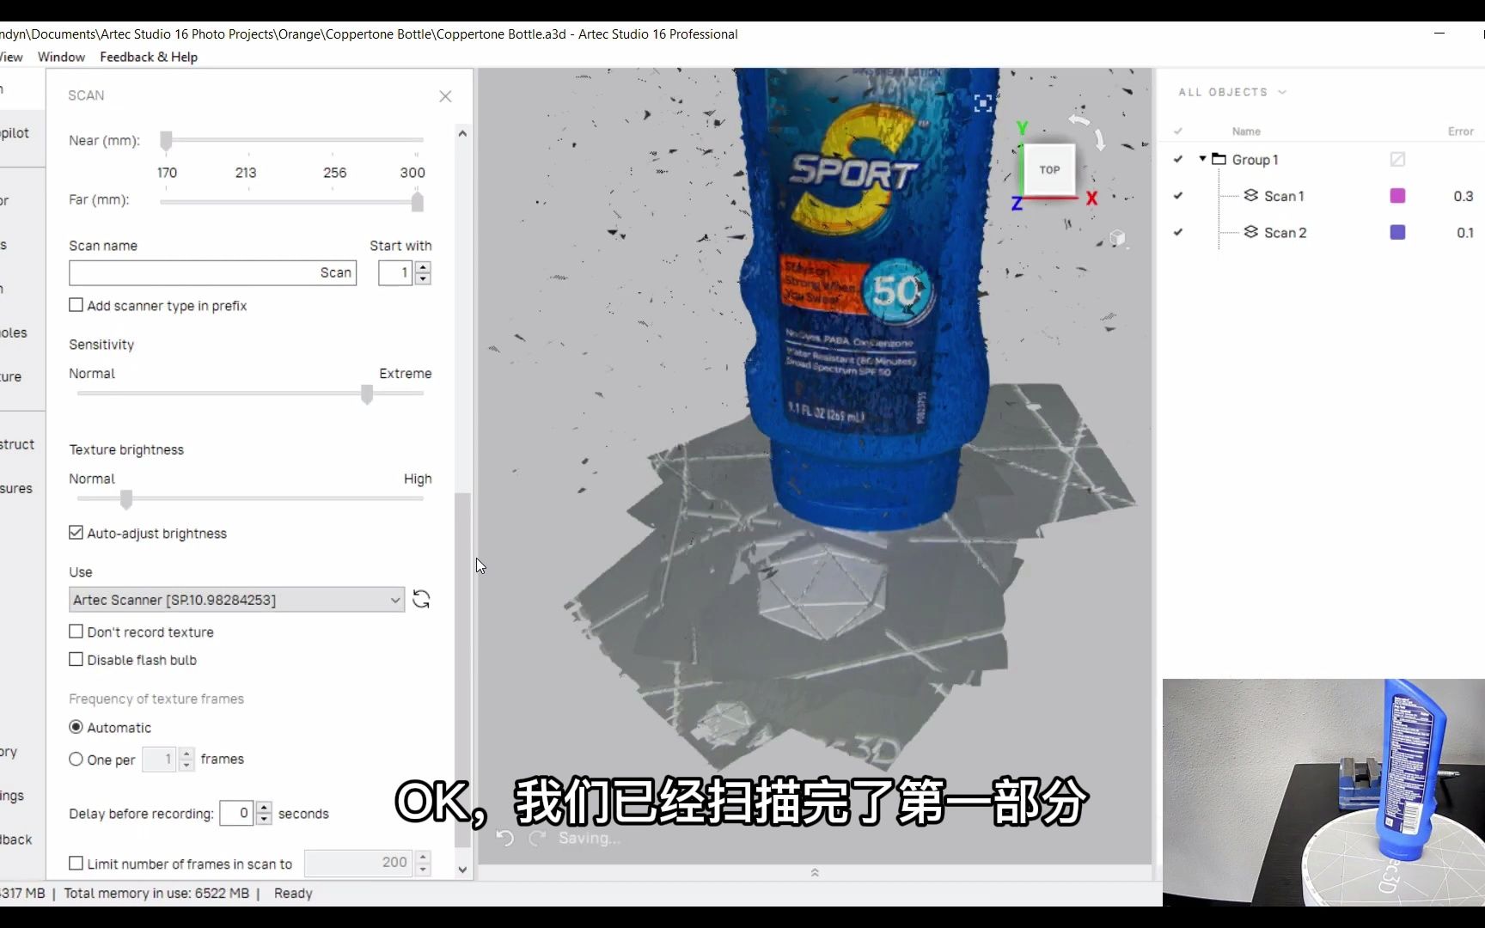Increase the frame limit value of 200
The width and height of the screenshot is (1485, 928).
[423, 858]
